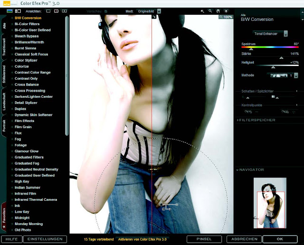Select the zoom magnifier tool

tap(210, 11)
